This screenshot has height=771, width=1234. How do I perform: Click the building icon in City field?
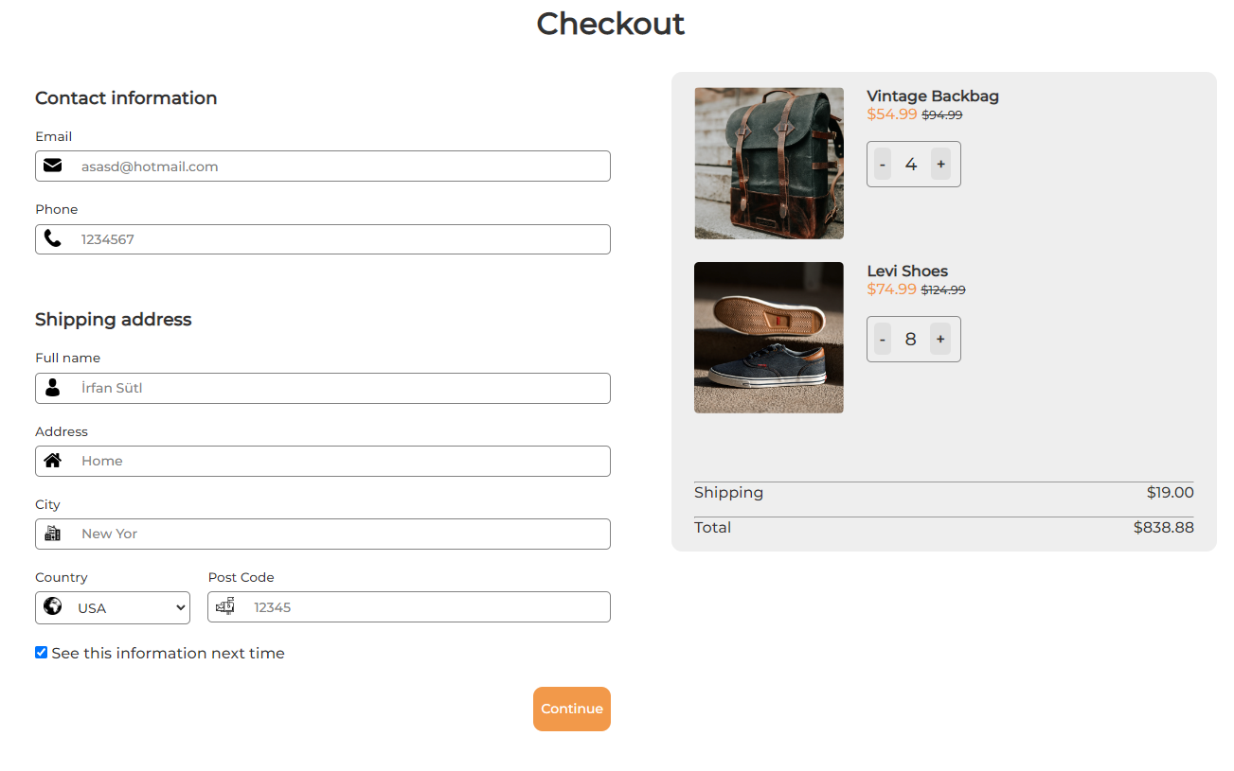coord(53,534)
